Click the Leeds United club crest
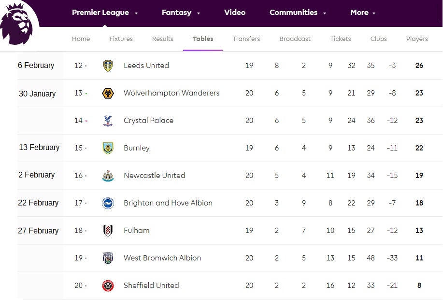This screenshot has width=443, height=300. [108, 66]
